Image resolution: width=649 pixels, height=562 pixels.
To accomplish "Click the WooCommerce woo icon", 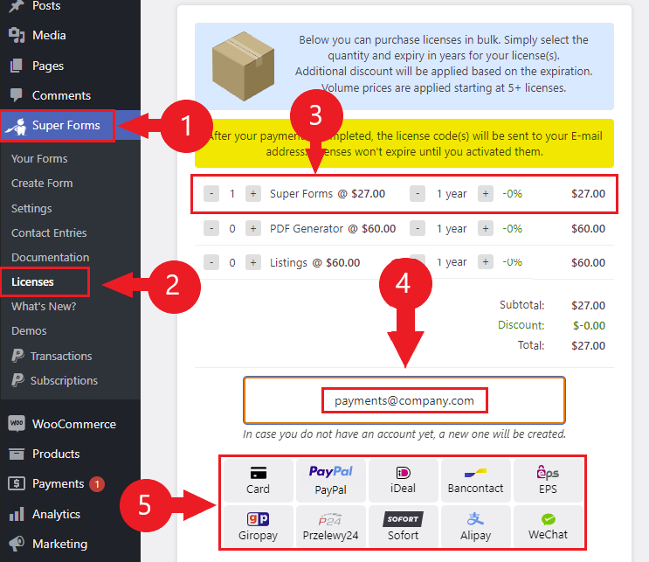I will click(17, 423).
